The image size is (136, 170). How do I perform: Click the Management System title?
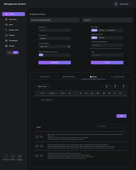[x=15, y=4]
